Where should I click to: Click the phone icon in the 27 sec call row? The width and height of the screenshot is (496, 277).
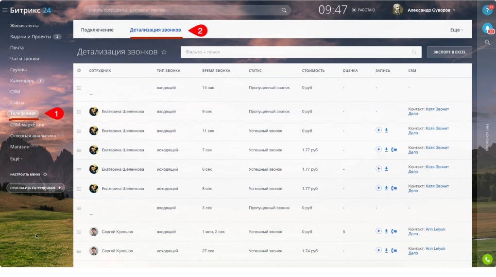pyautogui.click(x=394, y=251)
